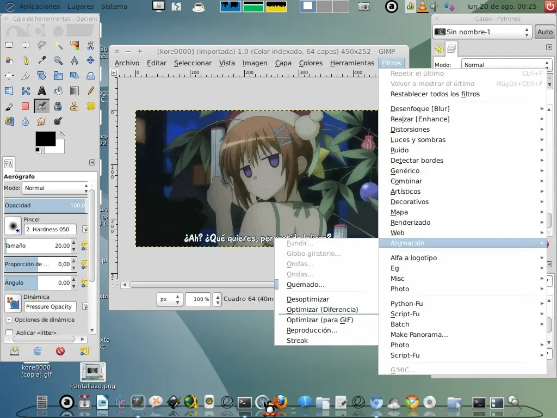The height and width of the screenshot is (418, 557).
Task: Swap foreground and background colors
Action: pyautogui.click(x=61, y=134)
